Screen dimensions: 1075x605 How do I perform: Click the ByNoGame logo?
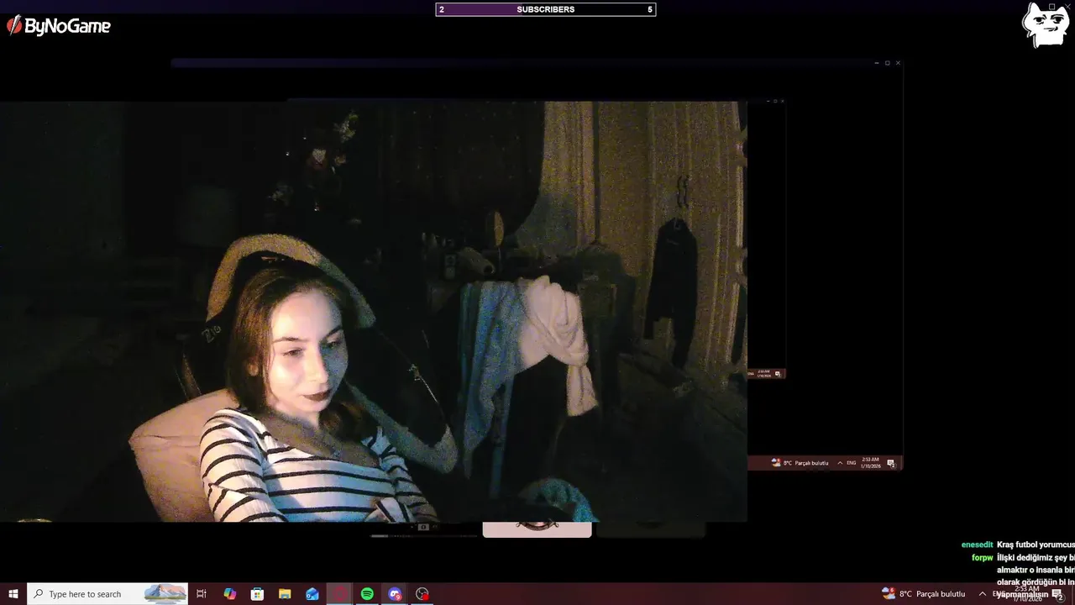click(x=59, y=26)
